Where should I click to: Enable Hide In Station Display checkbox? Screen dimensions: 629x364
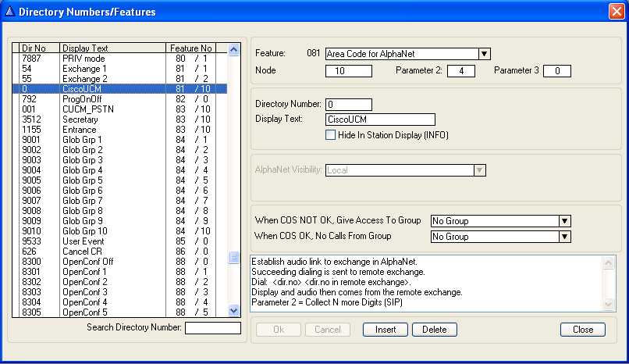tap(330, 134)
